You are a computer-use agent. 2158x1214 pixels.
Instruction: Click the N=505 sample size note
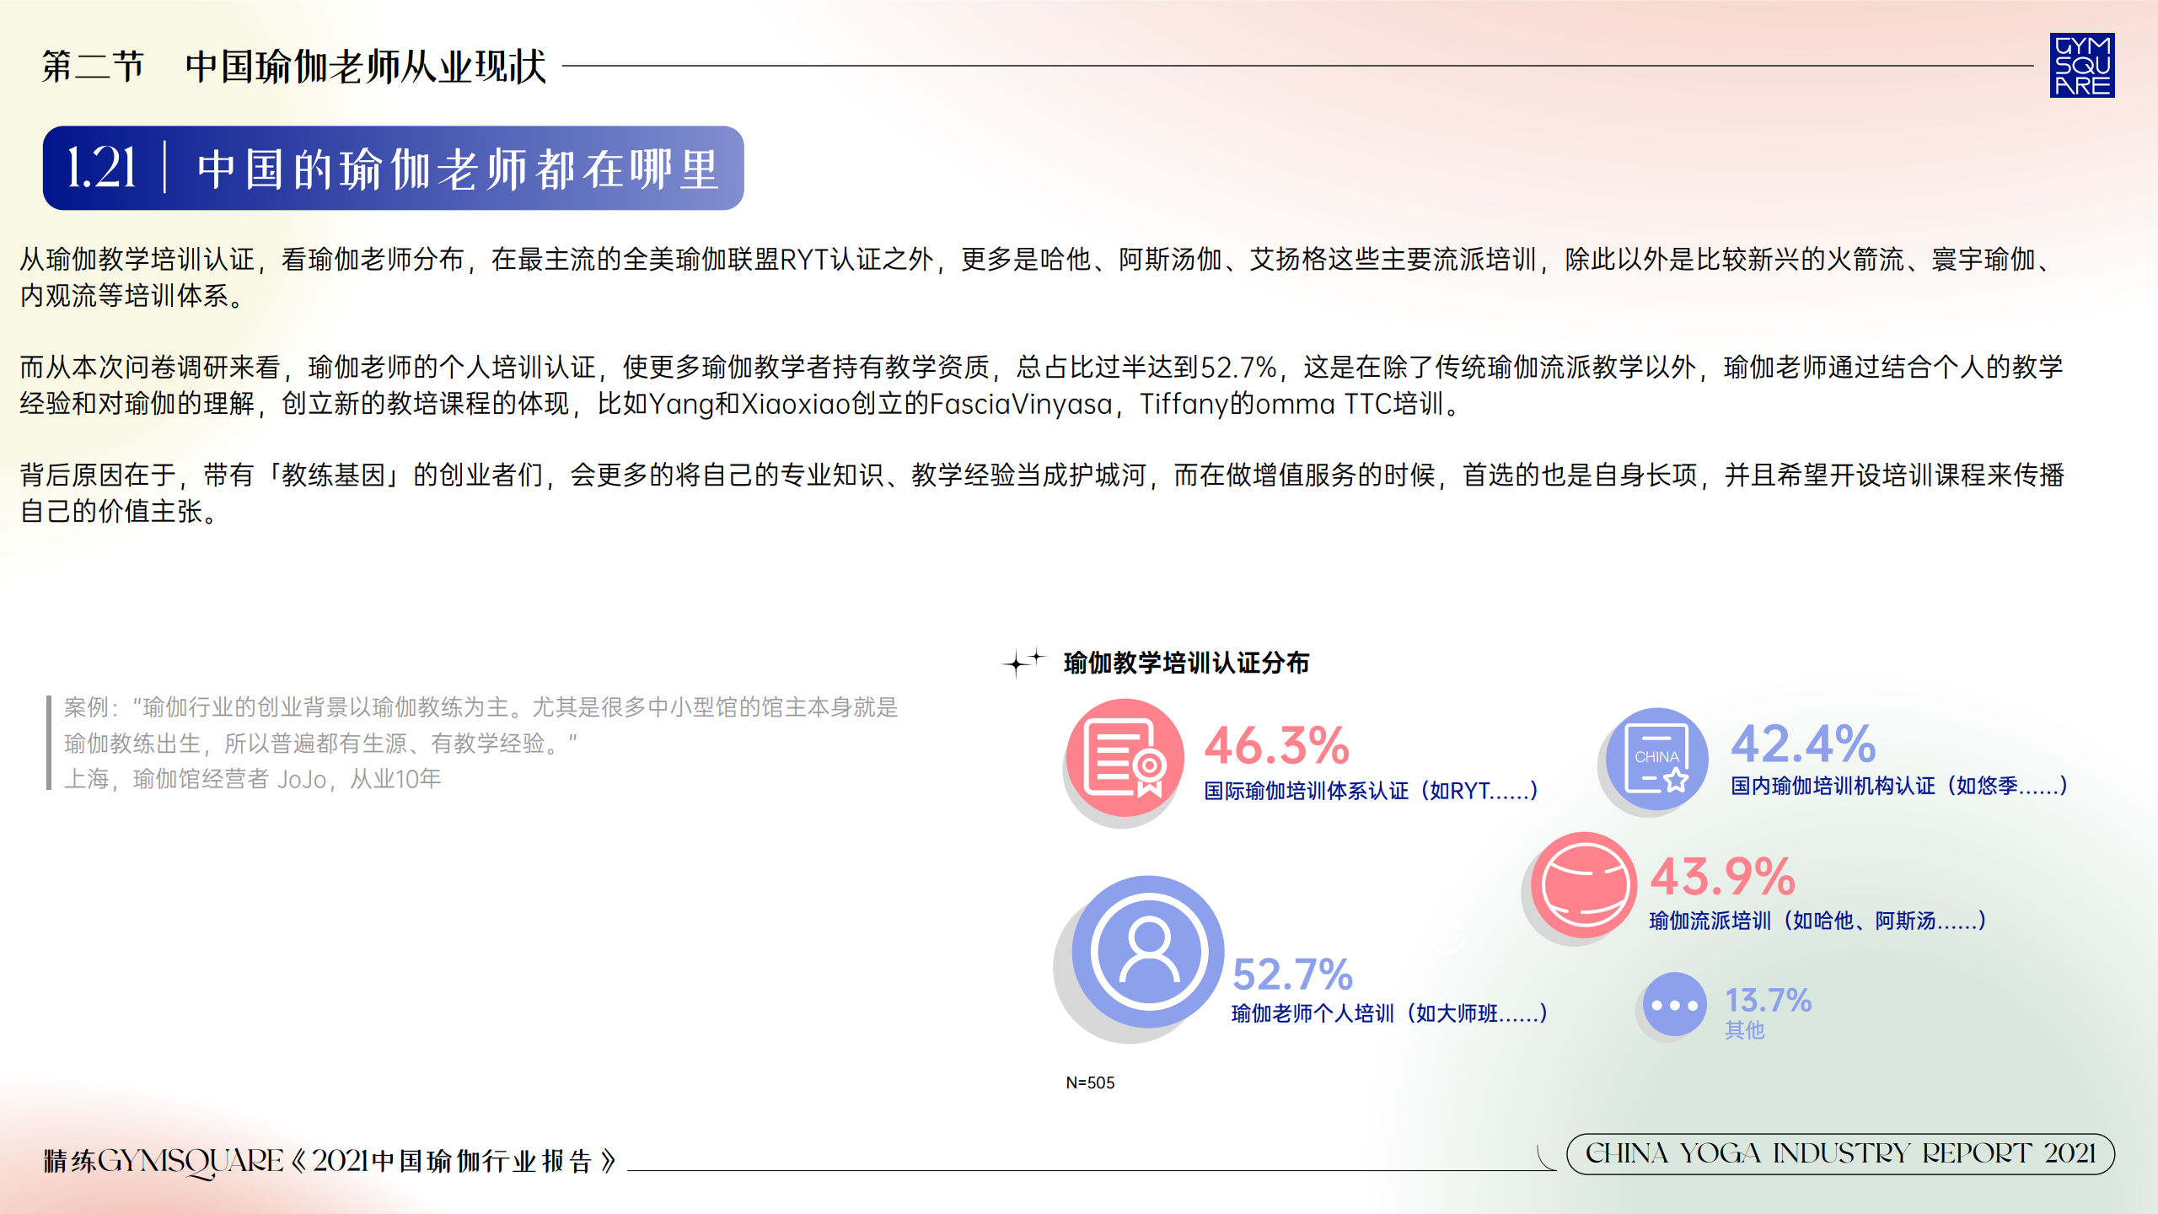pyautogui.click(x=1090, y=1082)
